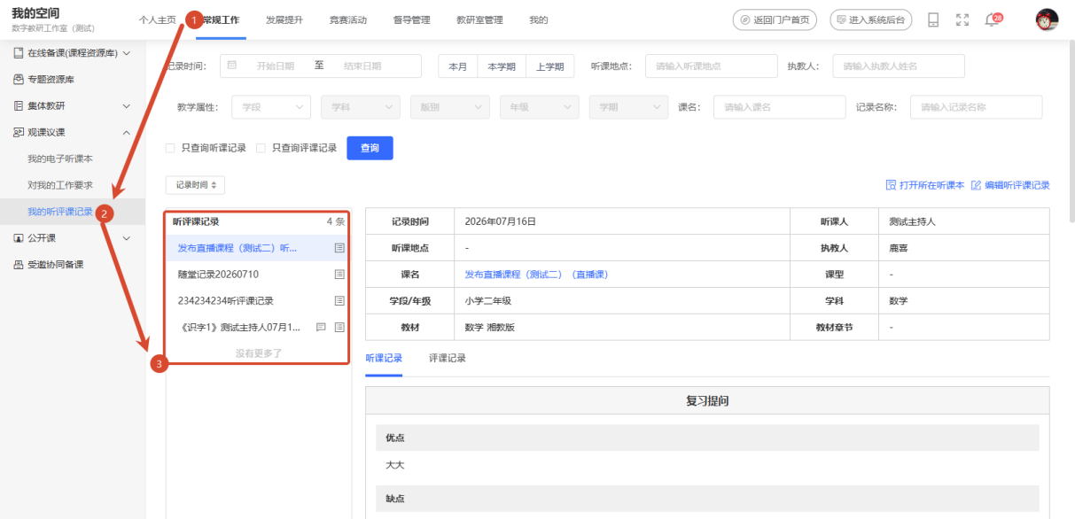Select the 听课记录 tab

coord(384,359)
